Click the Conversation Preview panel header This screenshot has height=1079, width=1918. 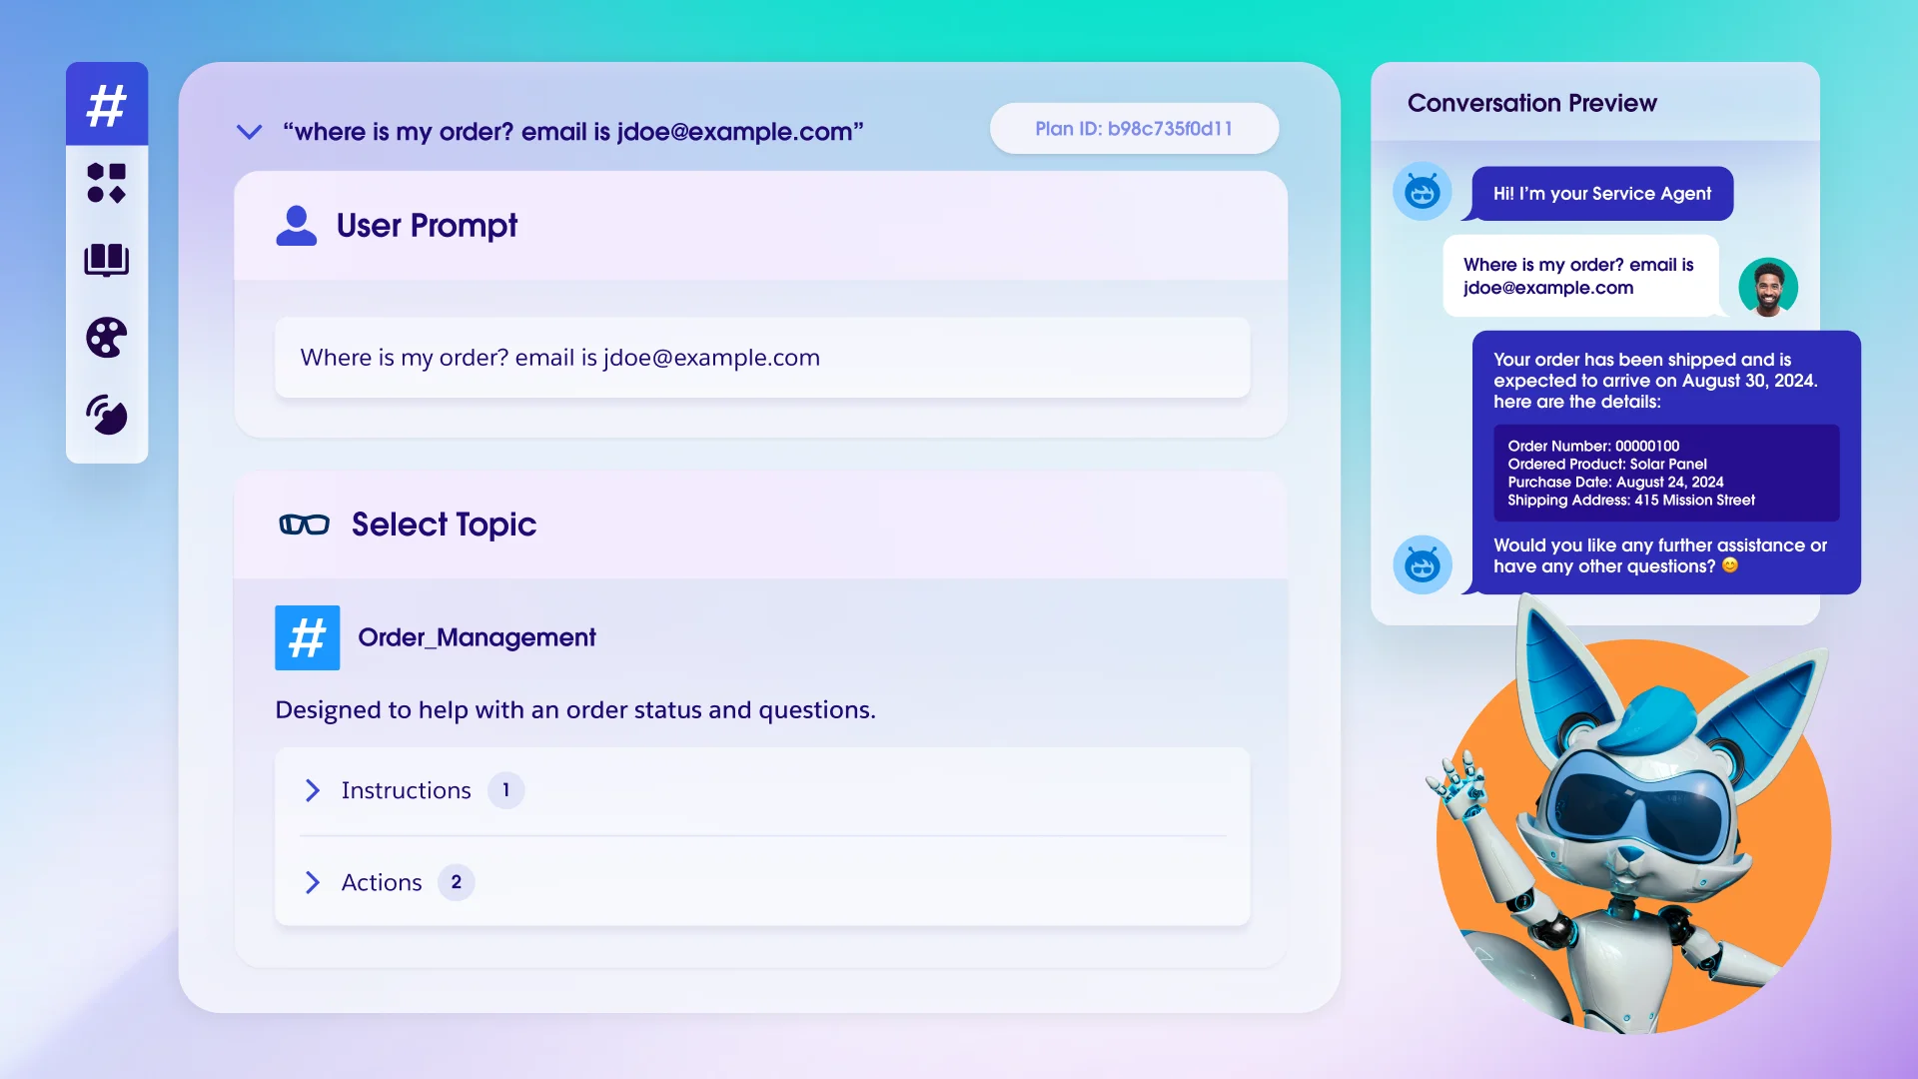(x=1530, y=102)
